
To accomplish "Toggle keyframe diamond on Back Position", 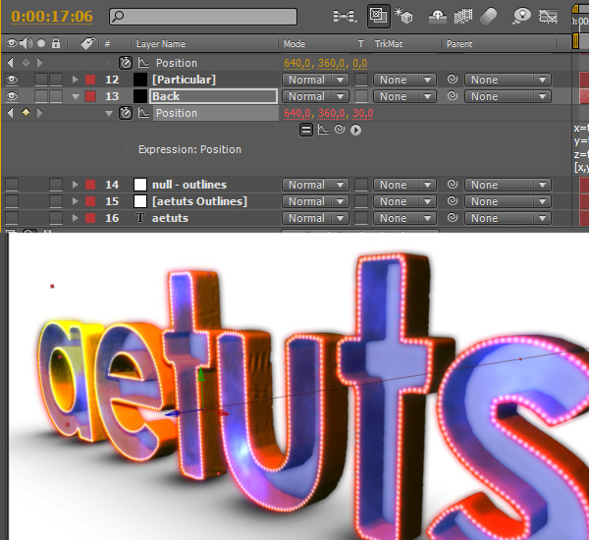I will [26, 112].
